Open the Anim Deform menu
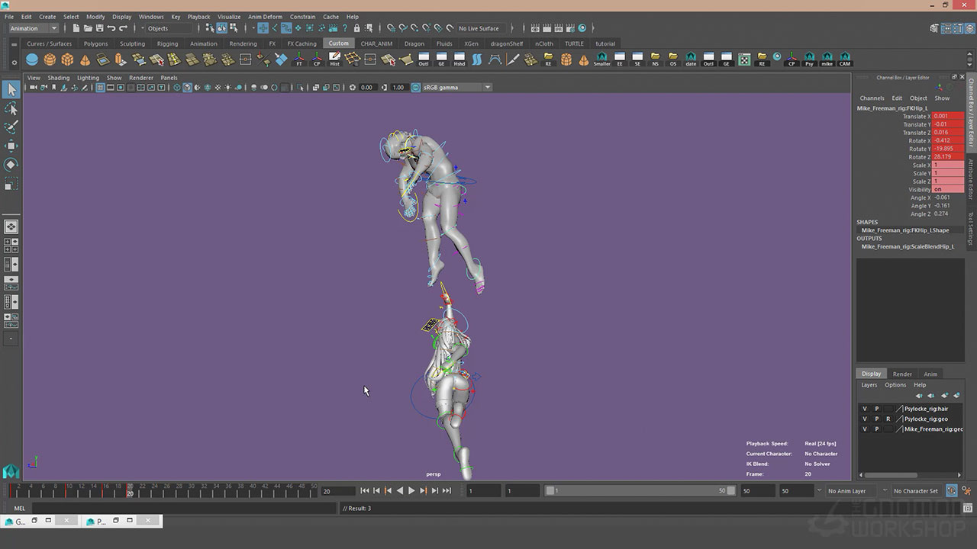Screen dimensions: 977x549 click(x=265, y=16)
